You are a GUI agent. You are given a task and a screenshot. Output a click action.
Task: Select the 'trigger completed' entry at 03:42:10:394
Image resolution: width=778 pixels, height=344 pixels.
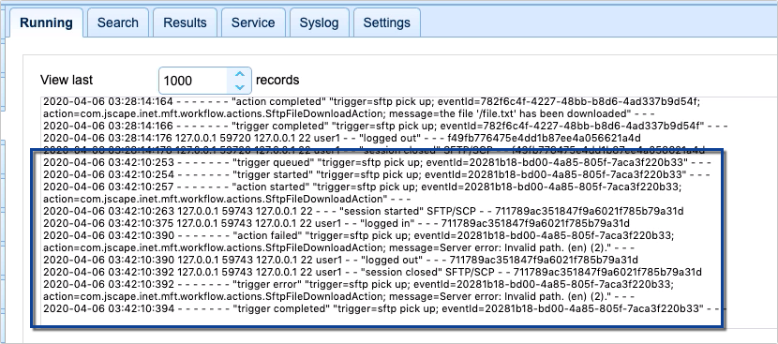click(x=384, y=308)
